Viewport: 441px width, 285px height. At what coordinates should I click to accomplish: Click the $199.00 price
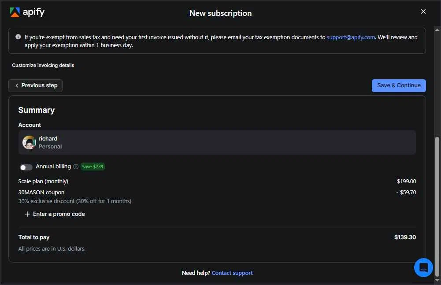[406, 181]
